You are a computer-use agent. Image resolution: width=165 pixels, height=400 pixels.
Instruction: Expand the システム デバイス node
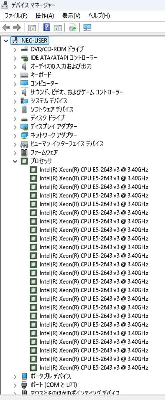pos(15,101)
